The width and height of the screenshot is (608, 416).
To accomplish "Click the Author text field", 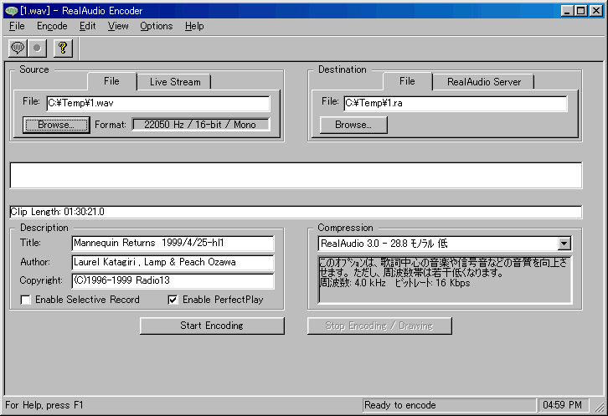I will tap(173, 262).
